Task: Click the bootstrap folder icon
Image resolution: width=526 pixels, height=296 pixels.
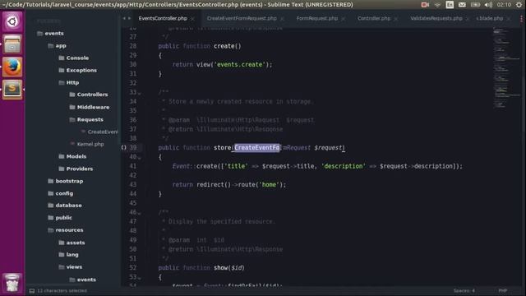Action: (x=51, y=181)
